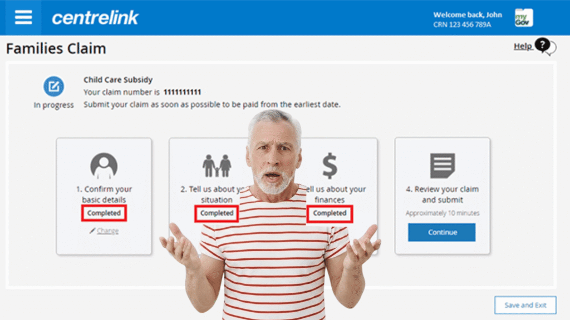Click the pencil icon beside Change
Image resolution: width=570 pixels, height=320 pixels.
(x=92, y=231)
